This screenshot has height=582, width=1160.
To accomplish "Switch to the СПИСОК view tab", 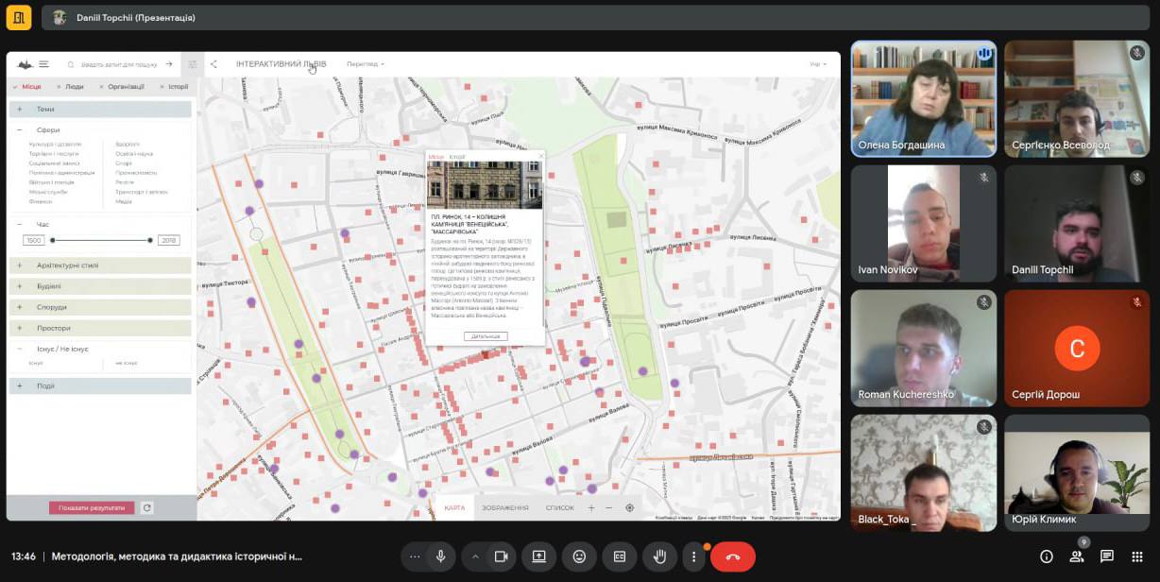I will pyautogui.click(x=559, y=508).
